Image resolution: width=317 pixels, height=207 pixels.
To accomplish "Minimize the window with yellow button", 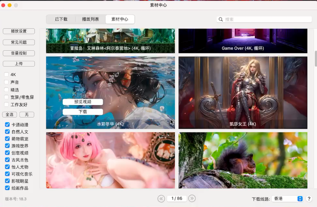I will [x=10, y=5].
